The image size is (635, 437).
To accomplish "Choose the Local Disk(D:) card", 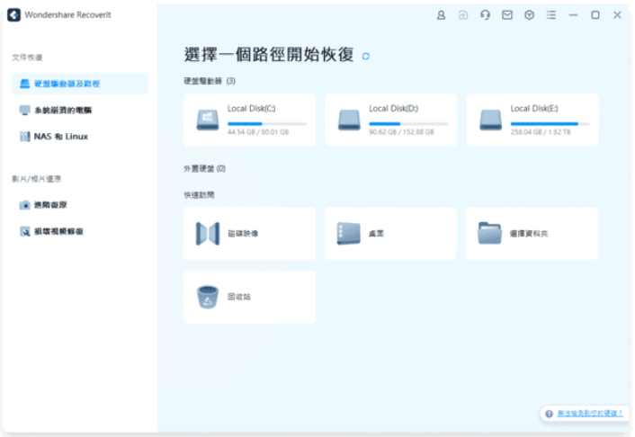I will [x=390, y=120].
